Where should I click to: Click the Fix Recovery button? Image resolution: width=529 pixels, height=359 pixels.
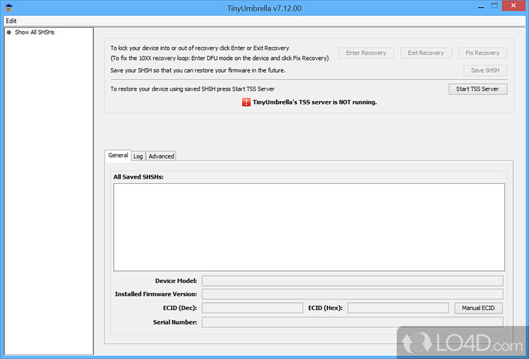483,53
